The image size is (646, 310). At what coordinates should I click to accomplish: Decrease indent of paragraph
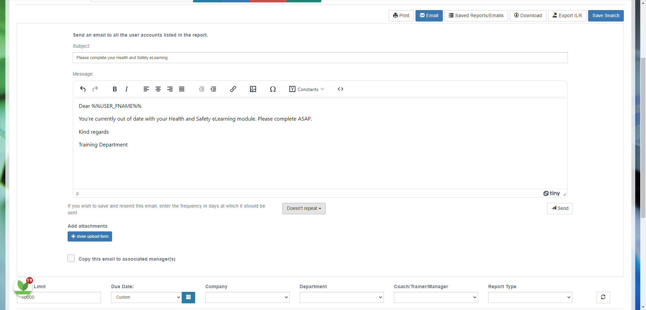202,89
